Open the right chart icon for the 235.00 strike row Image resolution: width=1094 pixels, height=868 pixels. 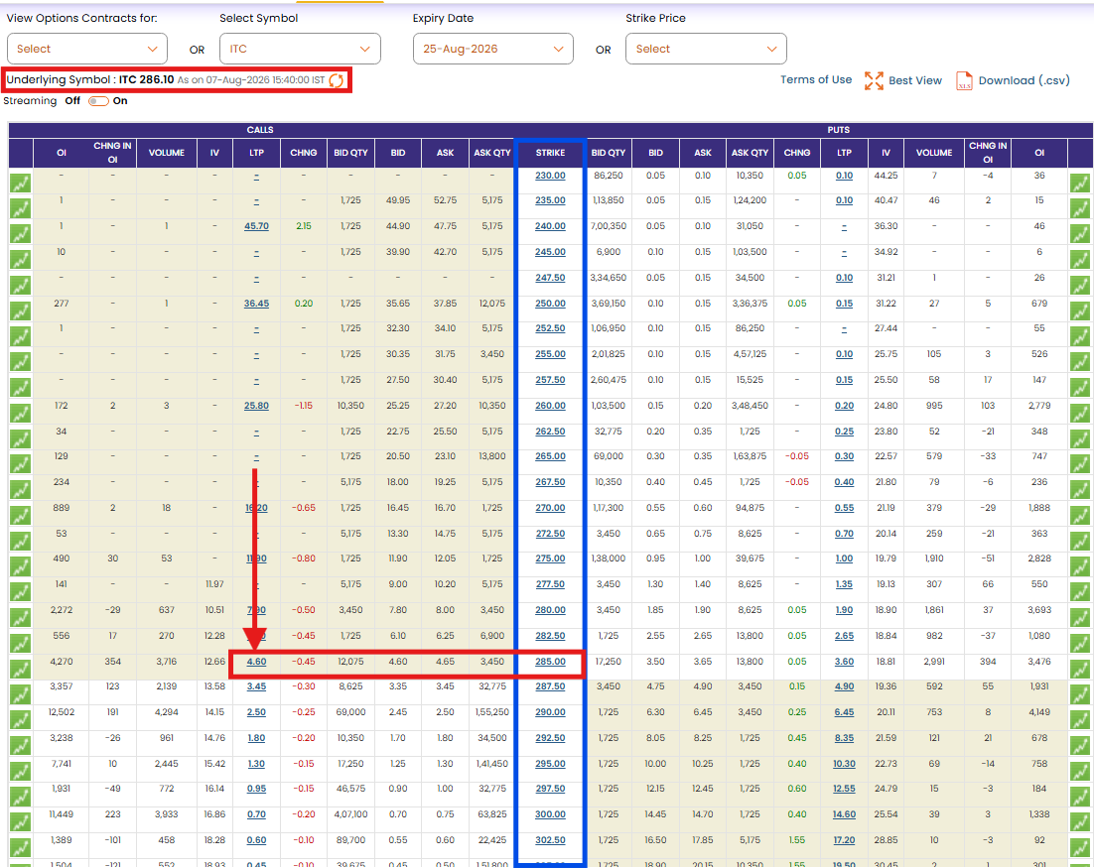[x=1080, y=208]
